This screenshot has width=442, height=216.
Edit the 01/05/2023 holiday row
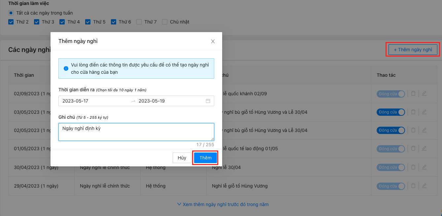424,149
